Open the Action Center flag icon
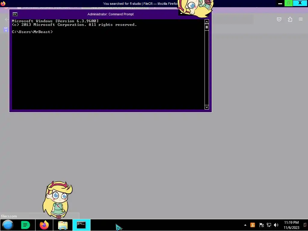The image size is (308, 231). pos(261,225)
